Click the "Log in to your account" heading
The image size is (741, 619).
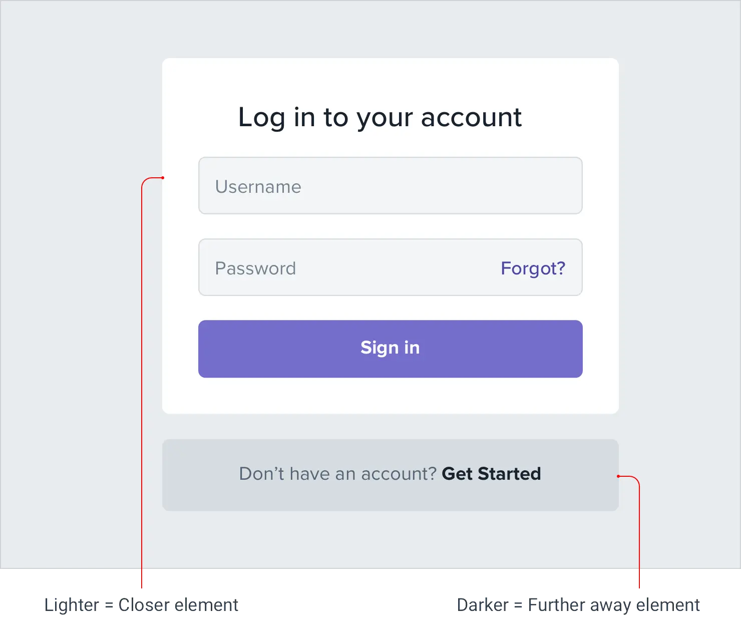[380, 117]
